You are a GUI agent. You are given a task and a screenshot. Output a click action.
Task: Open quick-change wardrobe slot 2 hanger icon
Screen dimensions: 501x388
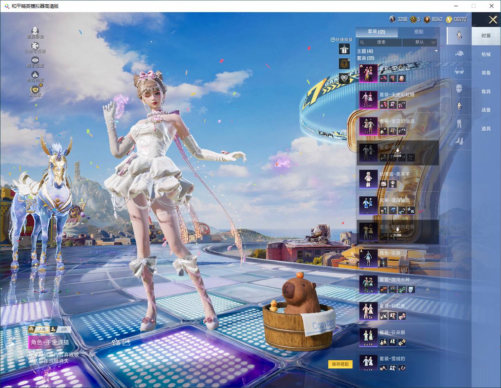pos(344,49)
